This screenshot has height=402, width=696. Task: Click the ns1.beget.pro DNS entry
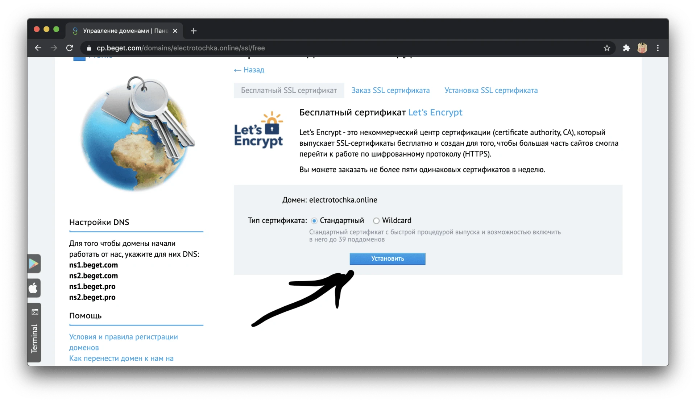[x=92, y=286]
